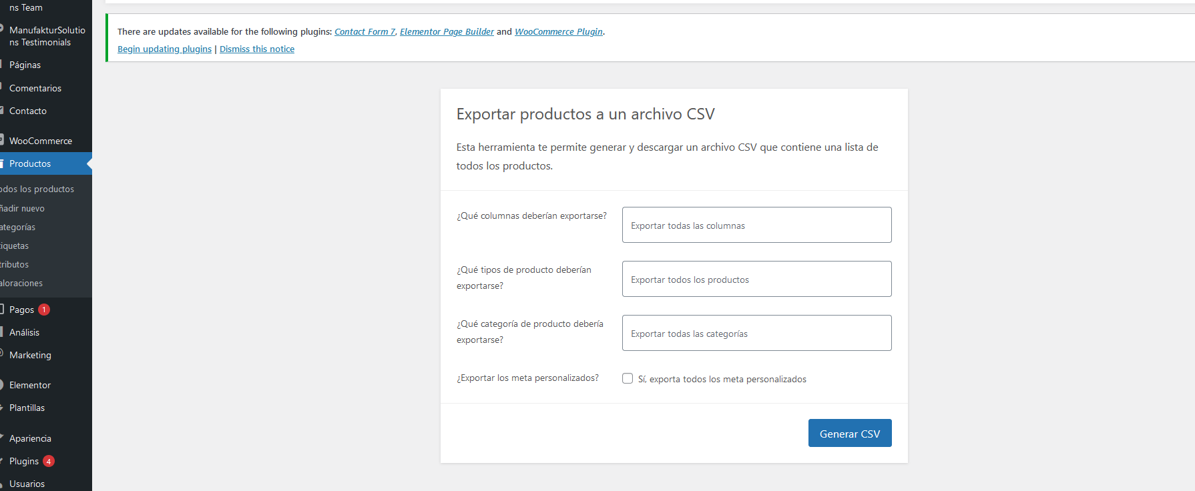Open Análisis in the admin menu

[x=25, y=332]
